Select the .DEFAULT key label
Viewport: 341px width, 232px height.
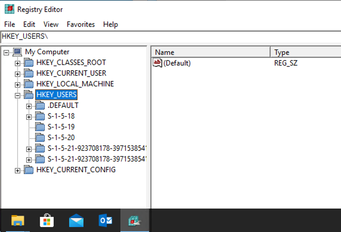coord(63,105)
